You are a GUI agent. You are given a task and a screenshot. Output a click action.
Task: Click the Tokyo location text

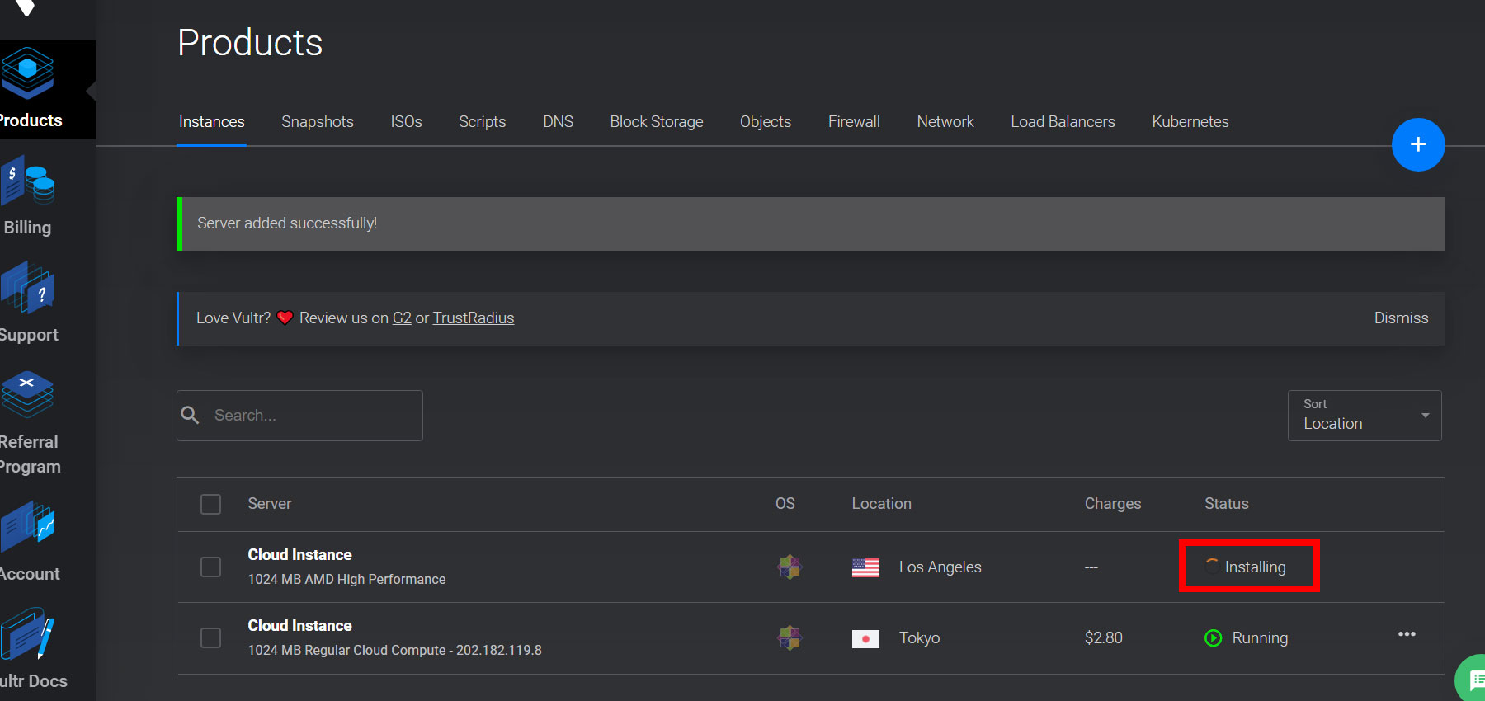[x=920, y=638]
